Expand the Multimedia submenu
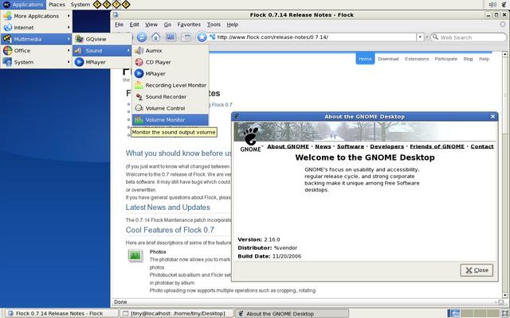 (x=36, y=39)
